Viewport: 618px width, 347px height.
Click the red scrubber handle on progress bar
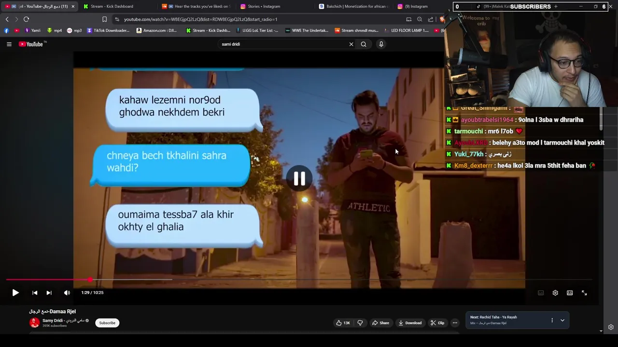90,280
